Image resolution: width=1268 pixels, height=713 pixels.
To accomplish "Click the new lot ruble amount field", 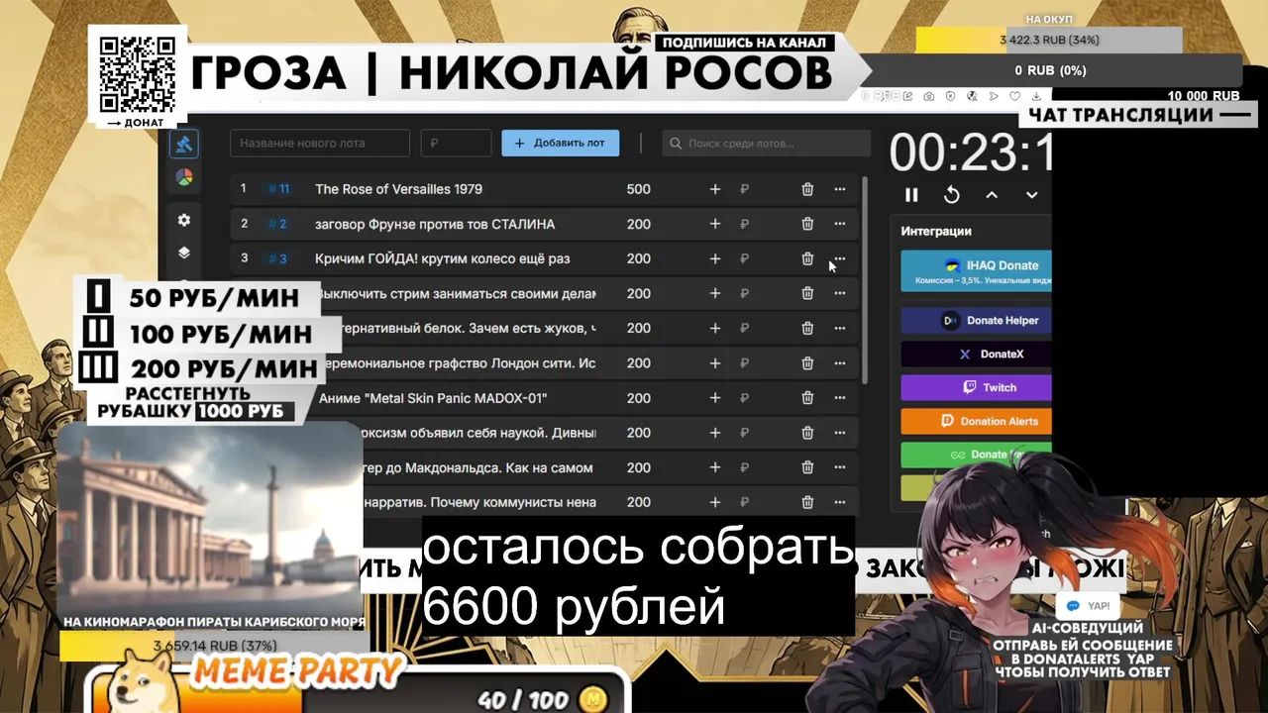I will (x=456, y=143).
